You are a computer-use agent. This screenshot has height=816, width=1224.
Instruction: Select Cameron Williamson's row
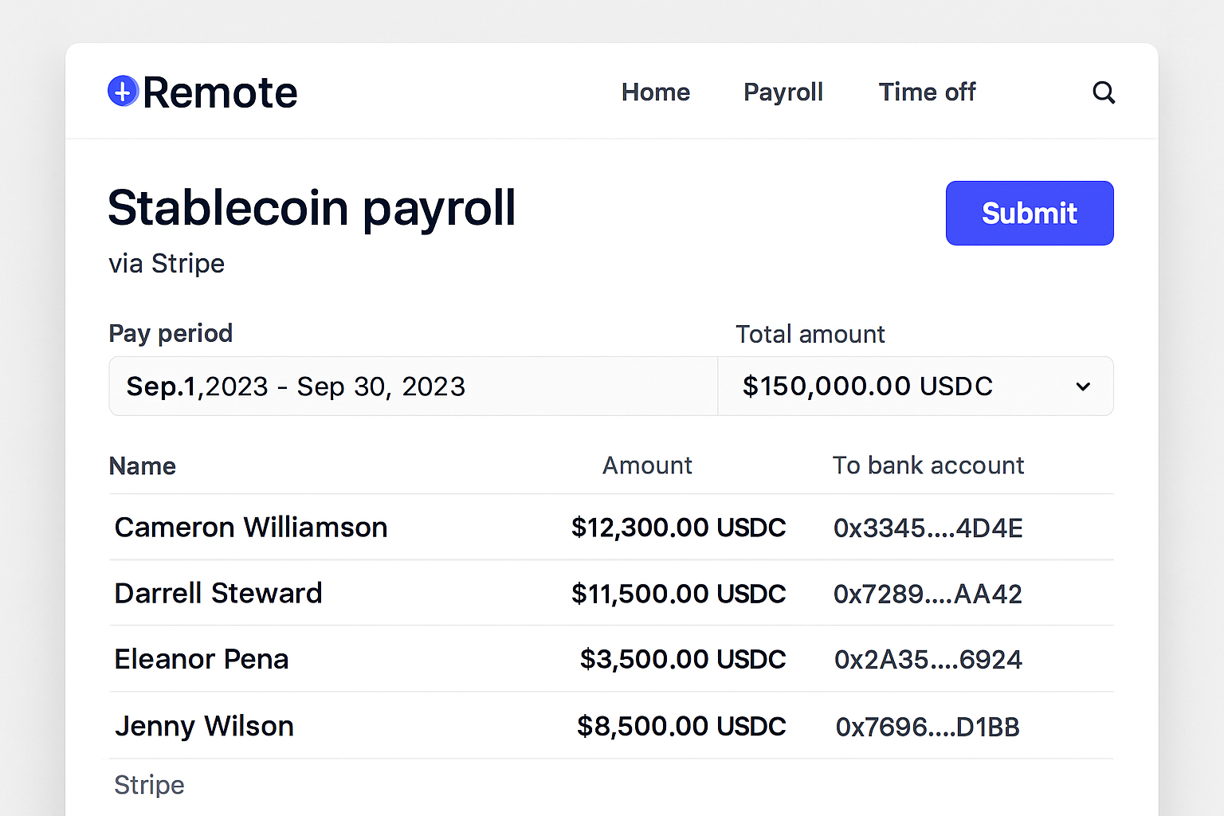click(251, 528)
